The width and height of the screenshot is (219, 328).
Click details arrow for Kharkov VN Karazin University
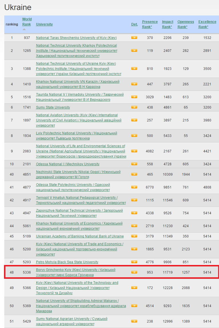[x=134, y=84]
